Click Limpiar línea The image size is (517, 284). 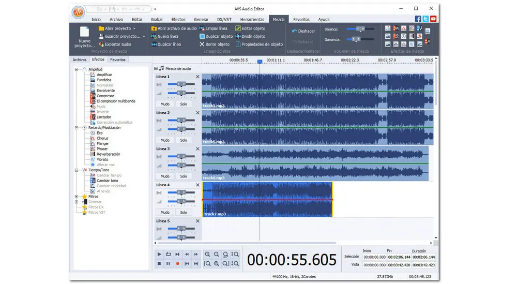pos(214,28)
